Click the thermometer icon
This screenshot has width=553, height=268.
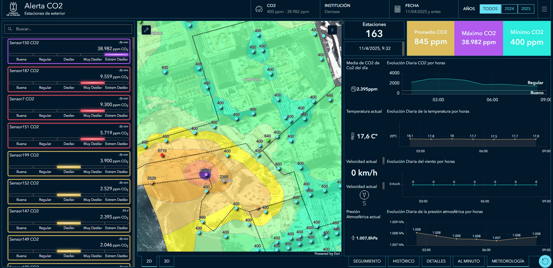point(353,136)
